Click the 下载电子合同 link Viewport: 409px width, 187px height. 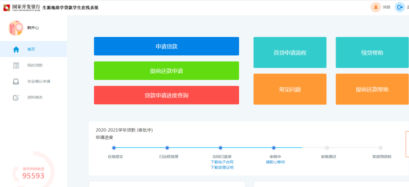(x=222, y=162)
